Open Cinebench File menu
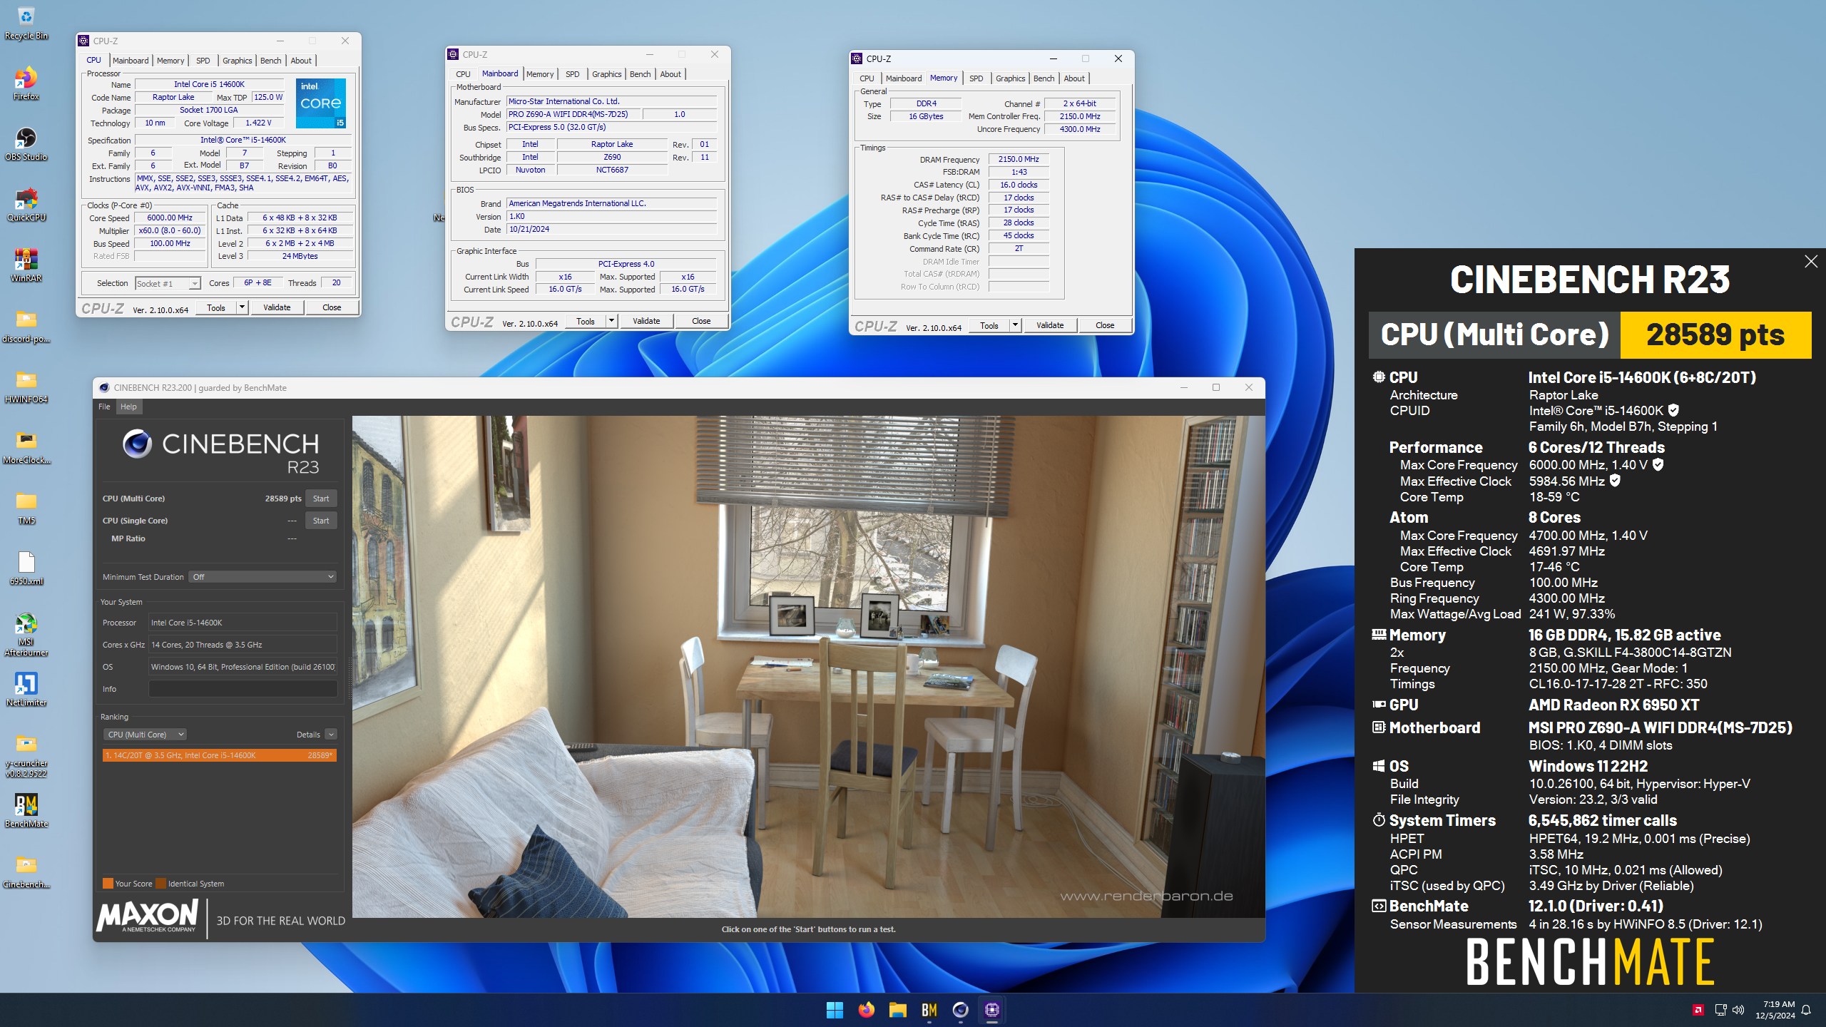 (x=104, y=407)
